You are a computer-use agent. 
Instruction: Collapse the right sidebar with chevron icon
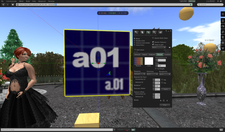(x=223, y=14)
